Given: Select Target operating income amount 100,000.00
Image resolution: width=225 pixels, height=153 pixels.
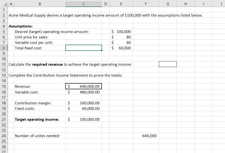Looking at the screenshot, I should (x=84, y=119).
